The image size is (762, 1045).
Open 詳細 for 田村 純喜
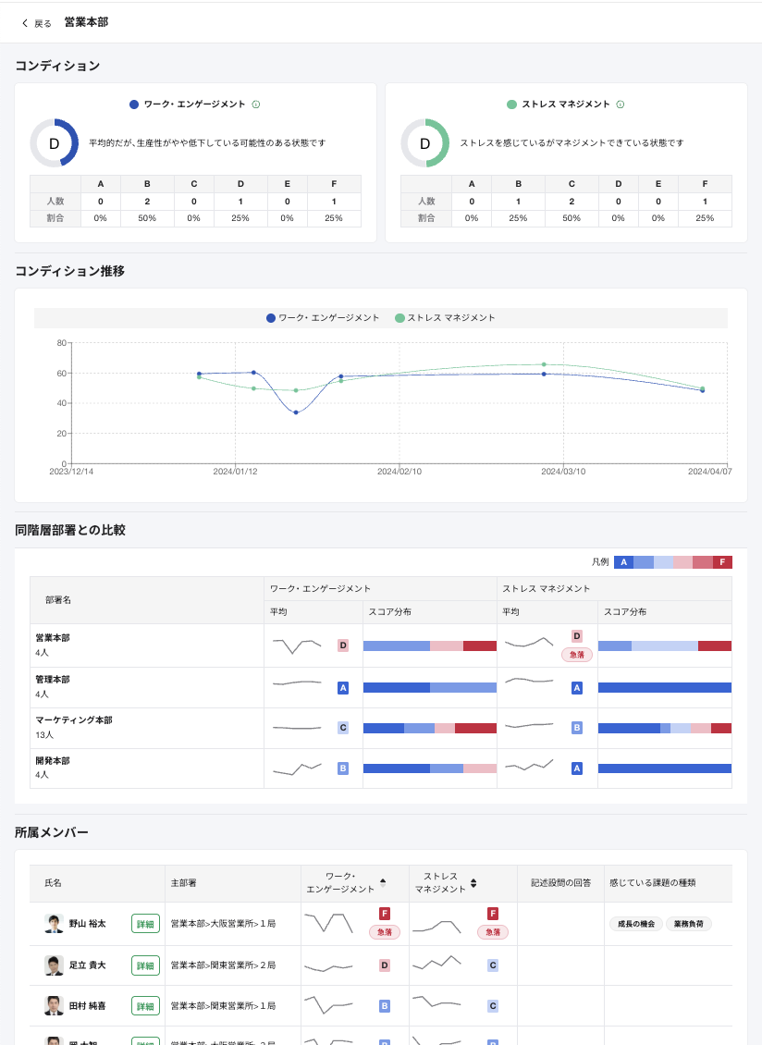tap(145, 1006)
